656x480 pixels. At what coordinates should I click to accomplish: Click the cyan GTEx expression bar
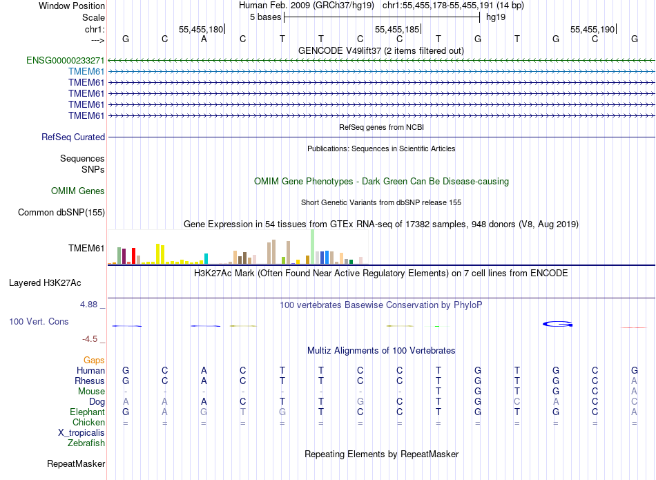(206, 258)
